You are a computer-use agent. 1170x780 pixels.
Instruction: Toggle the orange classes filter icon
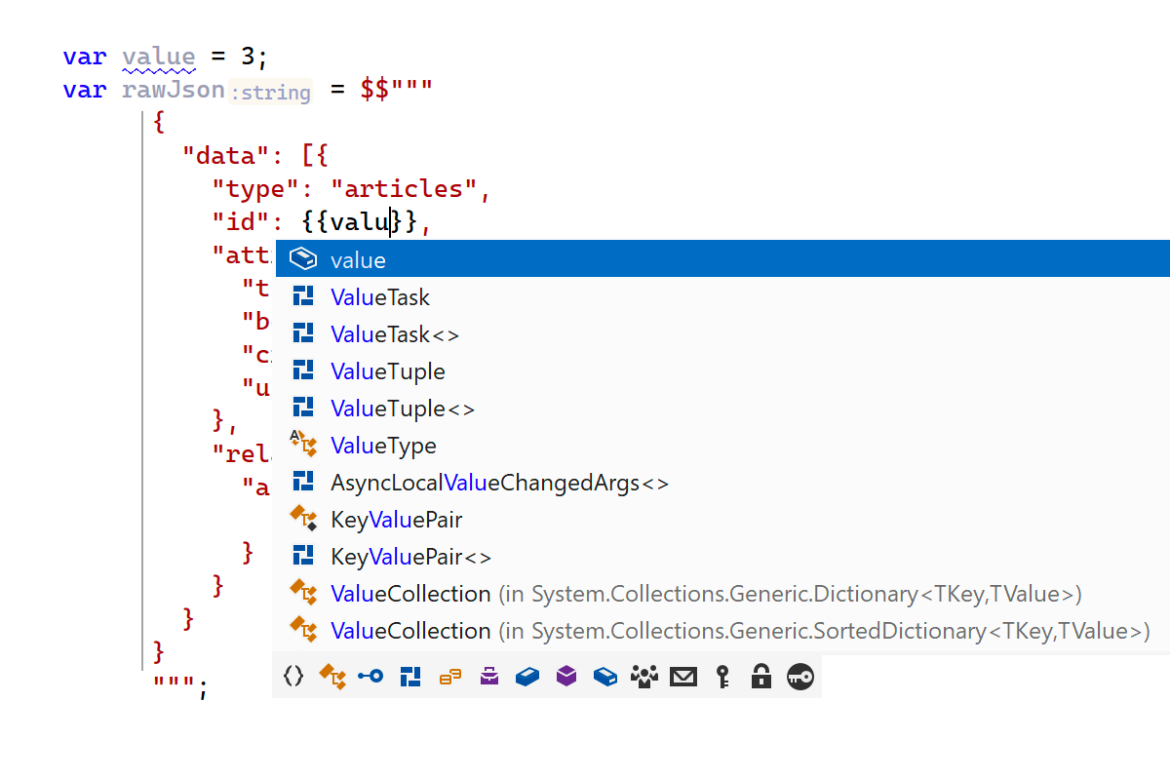(332, 677)
